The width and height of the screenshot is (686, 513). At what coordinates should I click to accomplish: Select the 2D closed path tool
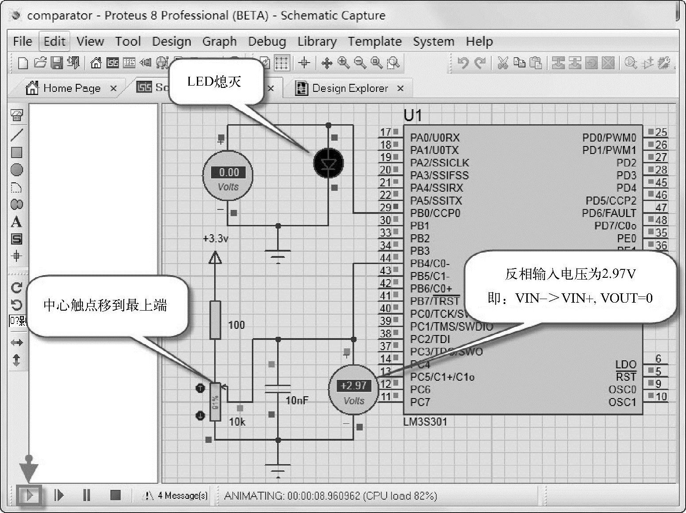pos(17,205)
